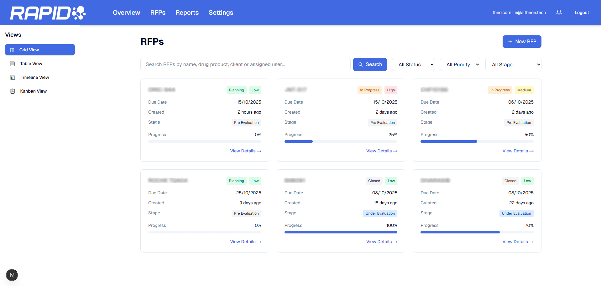This screenshot has width=601, height=286.
Task: Open the Reports section
Action: 187,13
